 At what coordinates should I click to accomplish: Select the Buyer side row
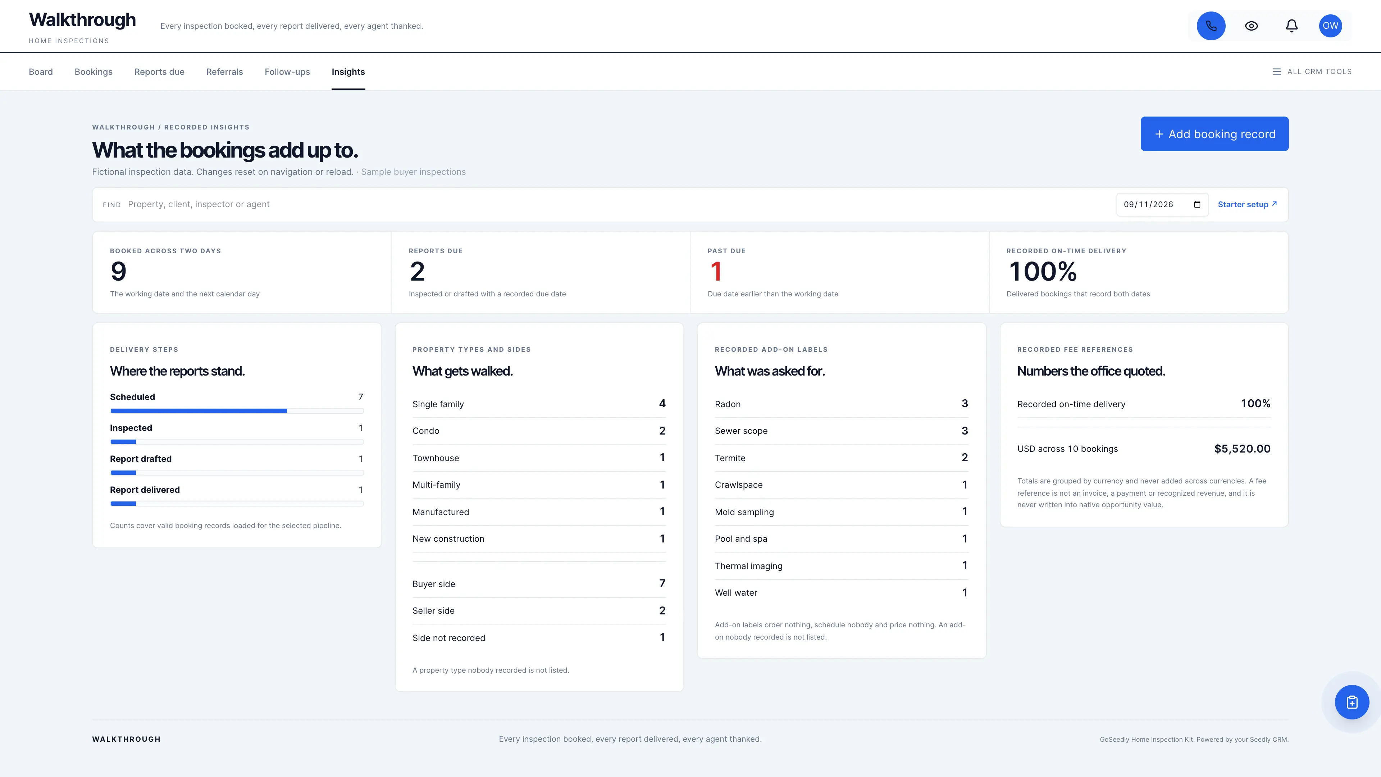point(539,584)
